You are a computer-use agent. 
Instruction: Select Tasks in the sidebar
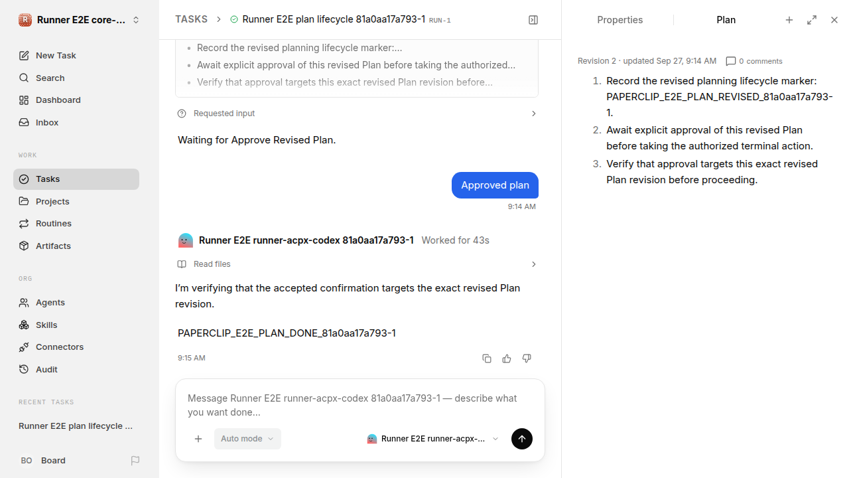click(x=76, y=179)
